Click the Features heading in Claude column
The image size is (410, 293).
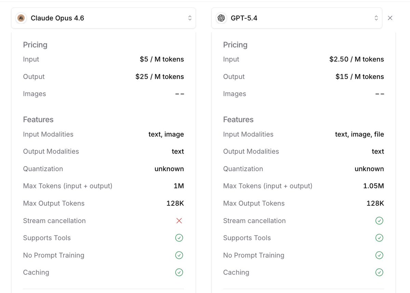[38, 119]
